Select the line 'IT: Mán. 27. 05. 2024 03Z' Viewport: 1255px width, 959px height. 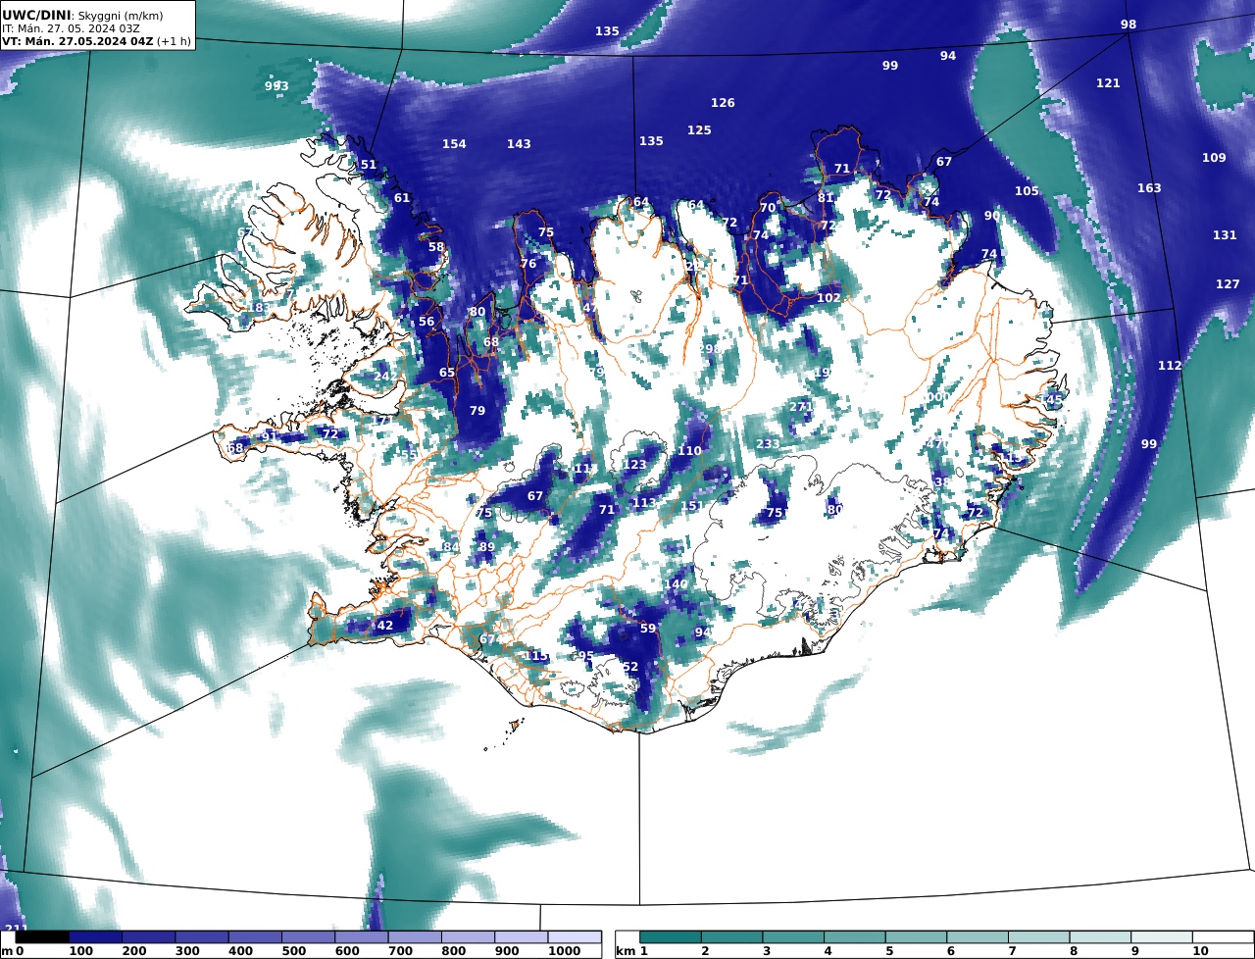(71, 28)
